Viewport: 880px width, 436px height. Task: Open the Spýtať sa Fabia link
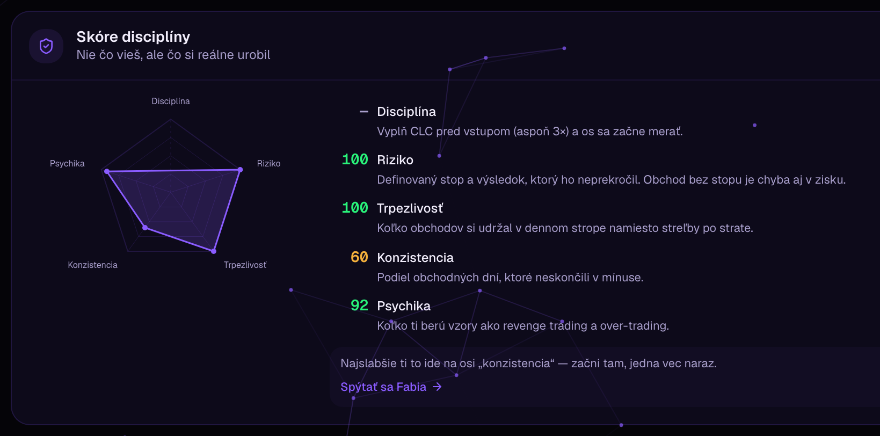391,387
